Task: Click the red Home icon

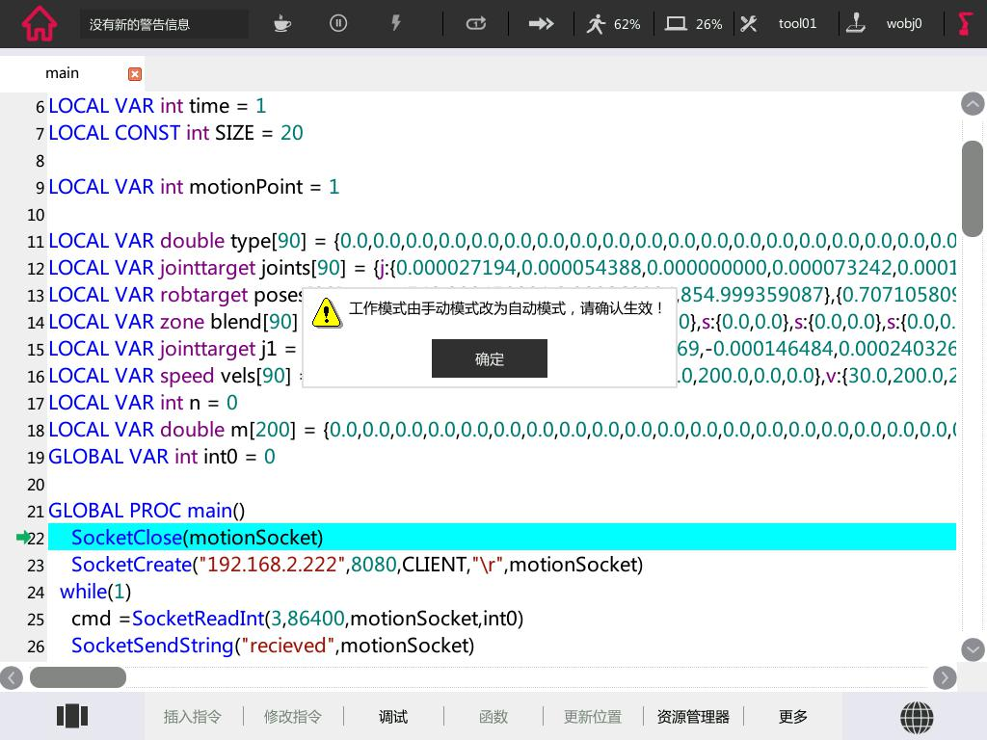Action: 40,24
